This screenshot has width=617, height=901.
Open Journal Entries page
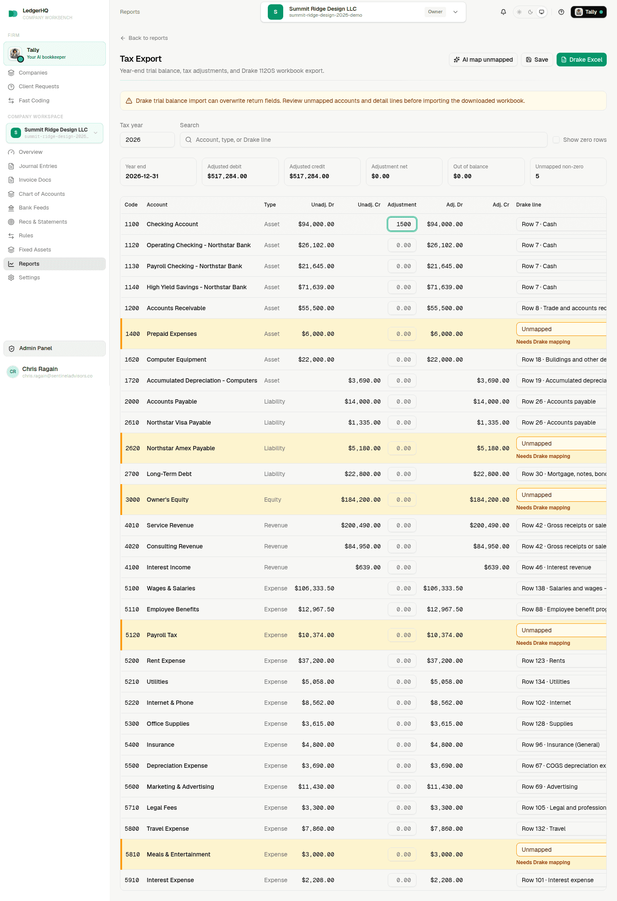point(54,166)
